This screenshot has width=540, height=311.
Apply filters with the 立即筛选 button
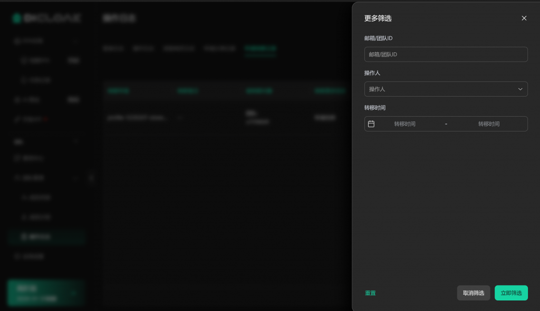pyautogui.click(x=510, y=293)
